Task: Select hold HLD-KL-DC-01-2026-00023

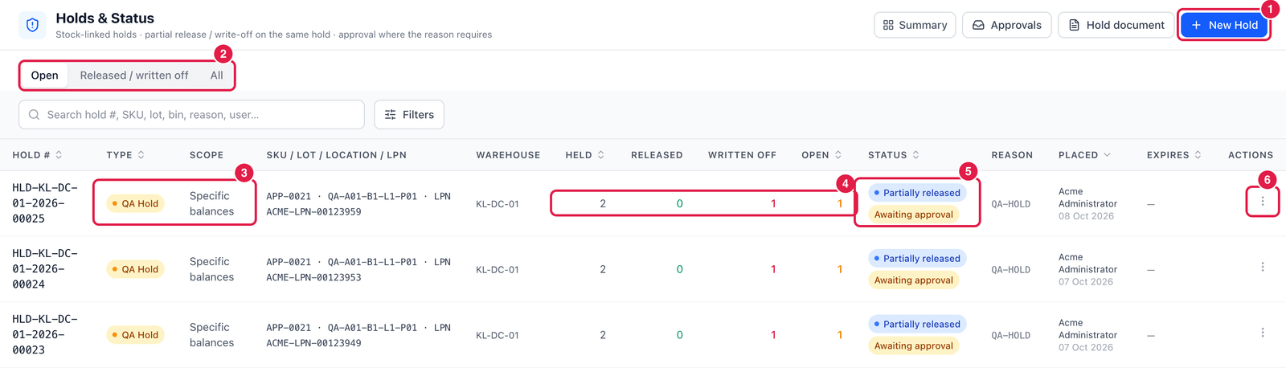Action: (45, 335)
